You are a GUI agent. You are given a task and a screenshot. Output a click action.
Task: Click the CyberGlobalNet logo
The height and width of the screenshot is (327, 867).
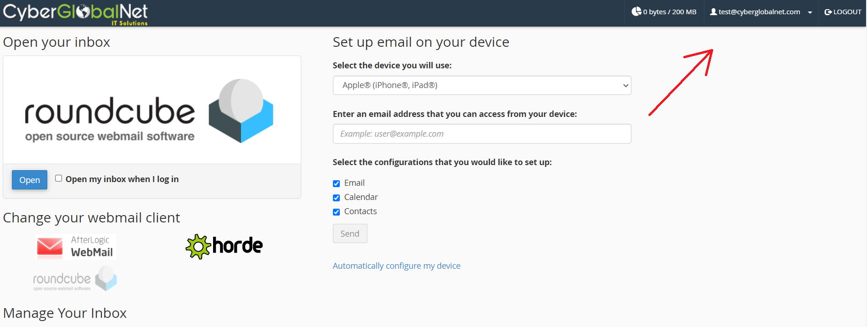click(75, 13)
